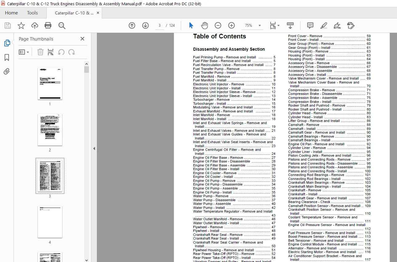Click the scrolling mode icon
The height and width of the screenshot is (262, 397).
tap(290, 25)
